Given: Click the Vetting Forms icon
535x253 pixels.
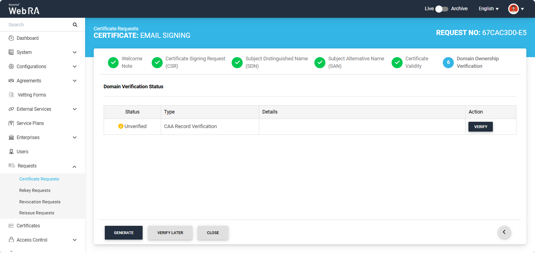Looking at the screenshot, I should point(11,95).
